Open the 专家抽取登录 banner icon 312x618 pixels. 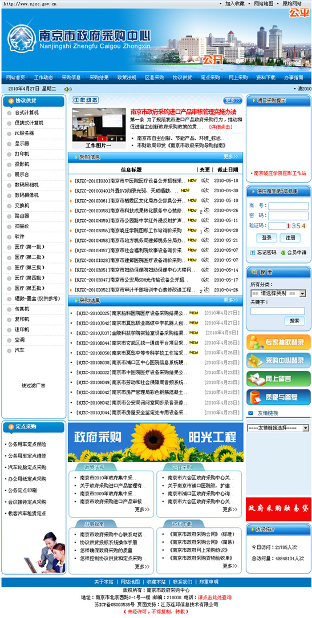click(x=278, y=342)
